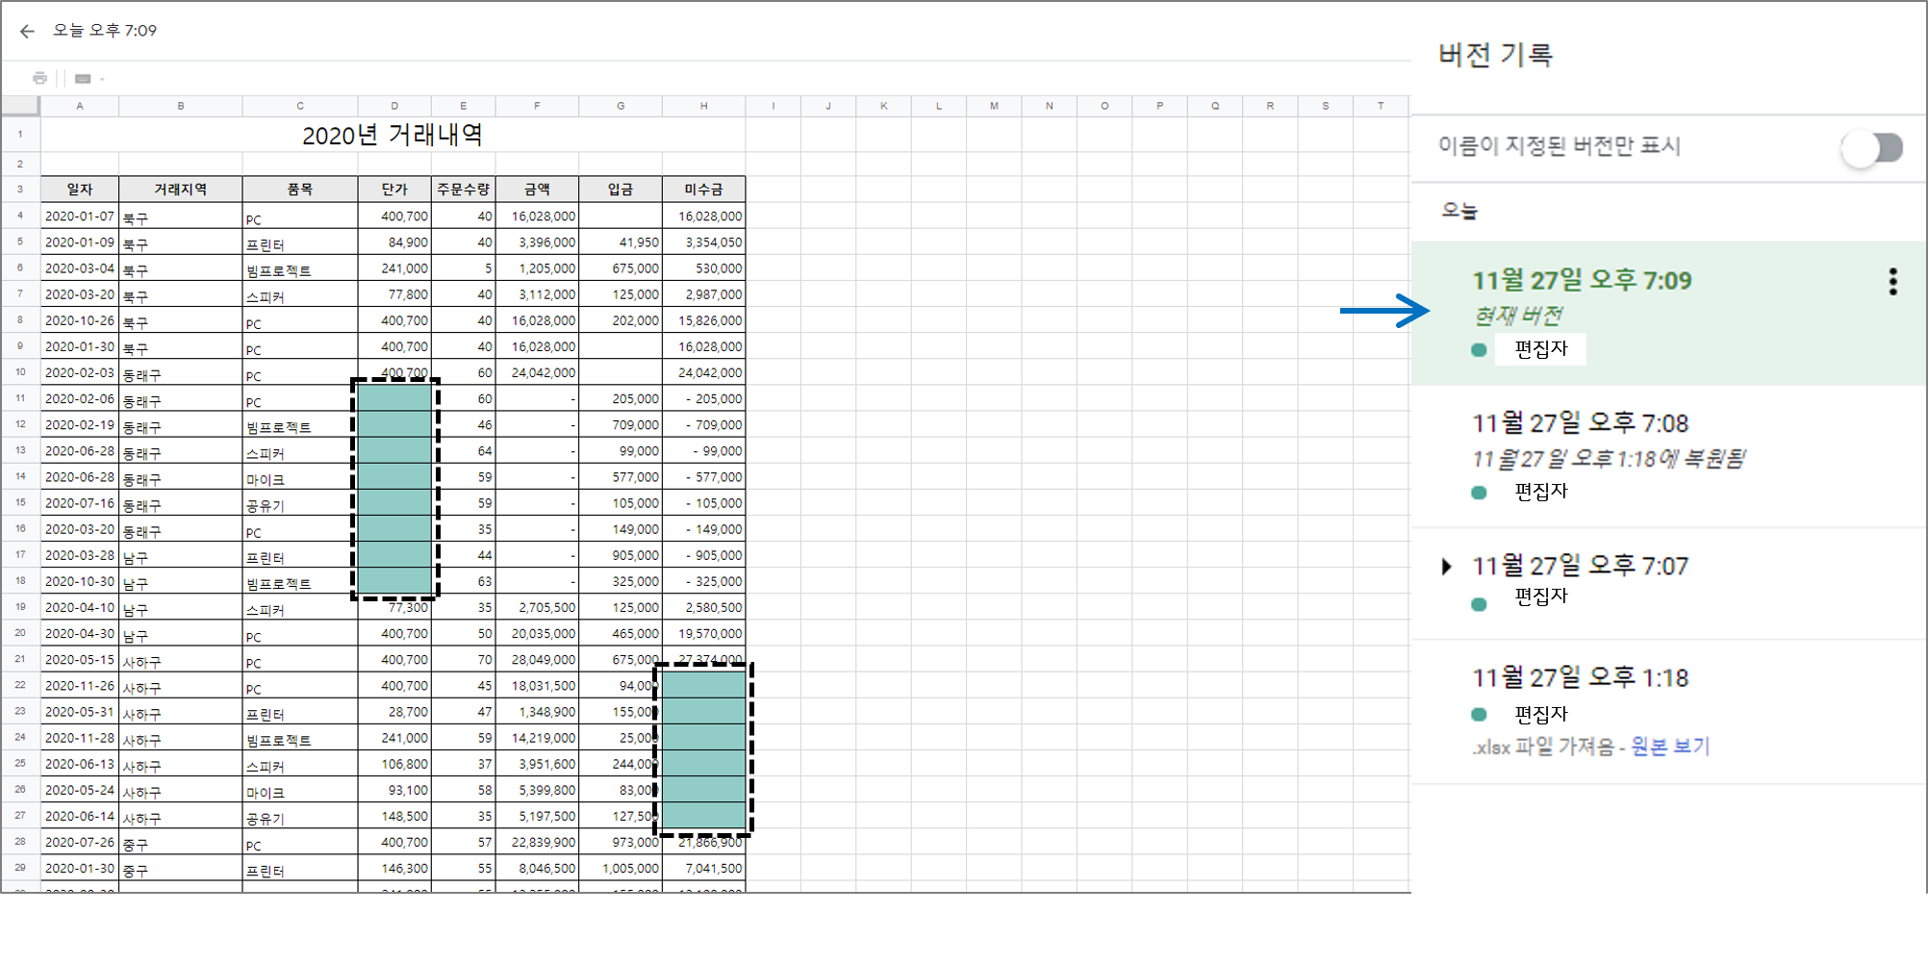Click the 품목 header cell
Screen dimensions: 1928x964
pos(300,190)
